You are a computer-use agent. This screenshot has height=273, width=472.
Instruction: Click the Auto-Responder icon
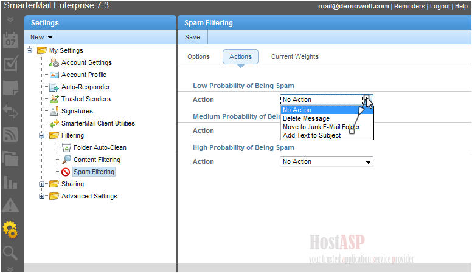tap(54, 87)
